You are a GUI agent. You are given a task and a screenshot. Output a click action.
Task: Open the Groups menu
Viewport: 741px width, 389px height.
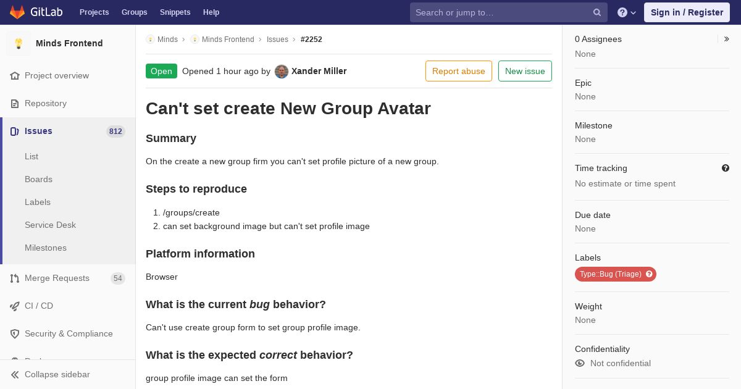[x=135, y=12]
